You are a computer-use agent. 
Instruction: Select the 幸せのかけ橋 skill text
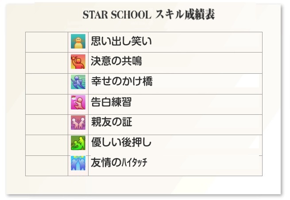point(122,81)
